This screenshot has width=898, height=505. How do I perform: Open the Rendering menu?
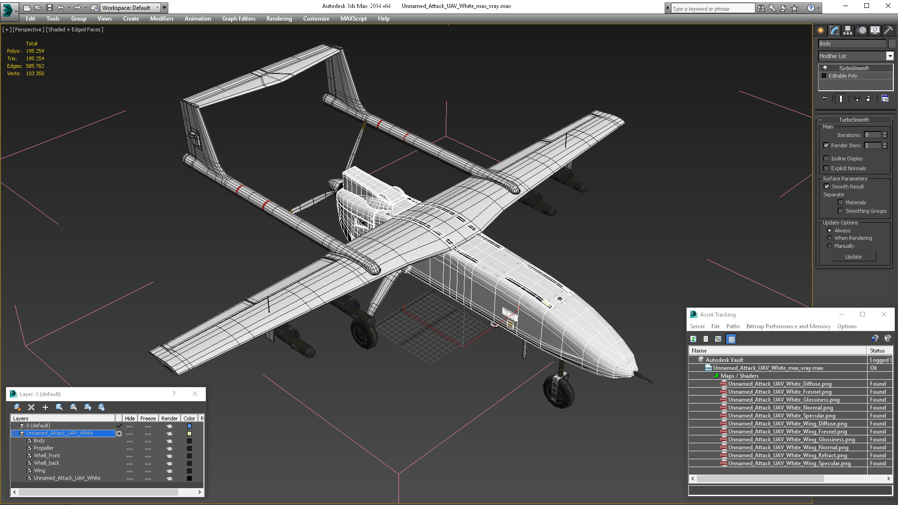279,19
